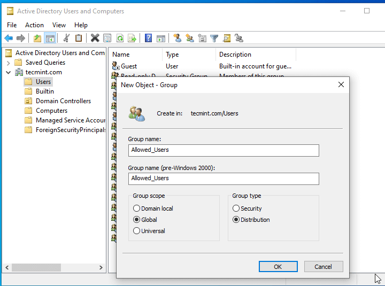Click the filter funnel toolbar icon

[214, 38]
